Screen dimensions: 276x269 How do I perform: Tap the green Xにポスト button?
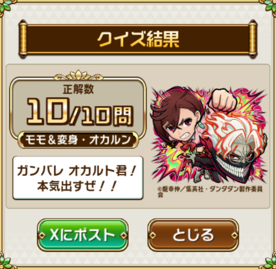point(82,235)
